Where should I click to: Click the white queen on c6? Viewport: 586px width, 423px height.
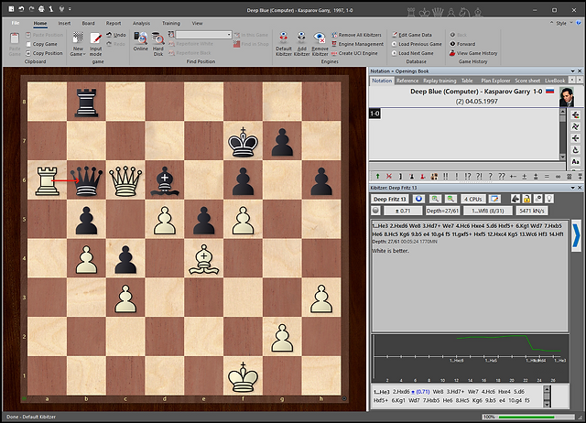pos(125,181)
